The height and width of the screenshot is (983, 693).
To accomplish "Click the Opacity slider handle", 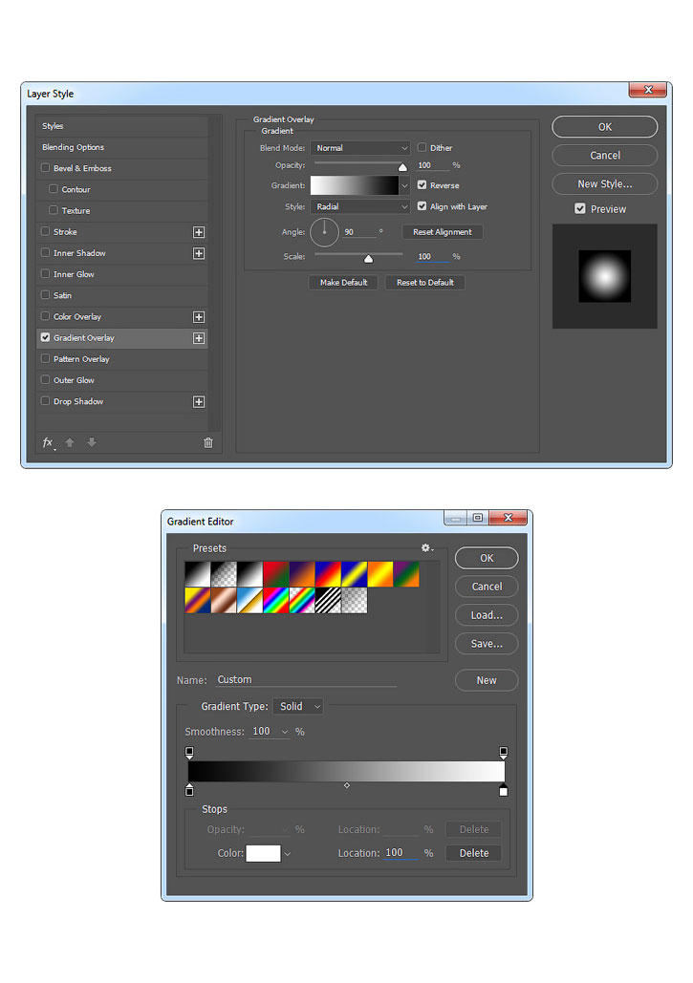I will coord(402,167).
